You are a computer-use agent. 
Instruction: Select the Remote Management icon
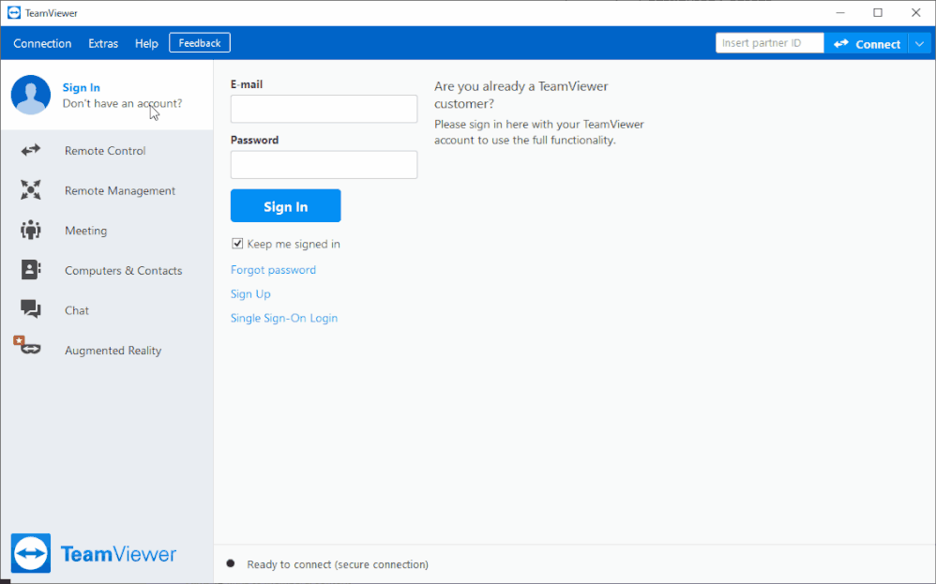coord(30,190)
